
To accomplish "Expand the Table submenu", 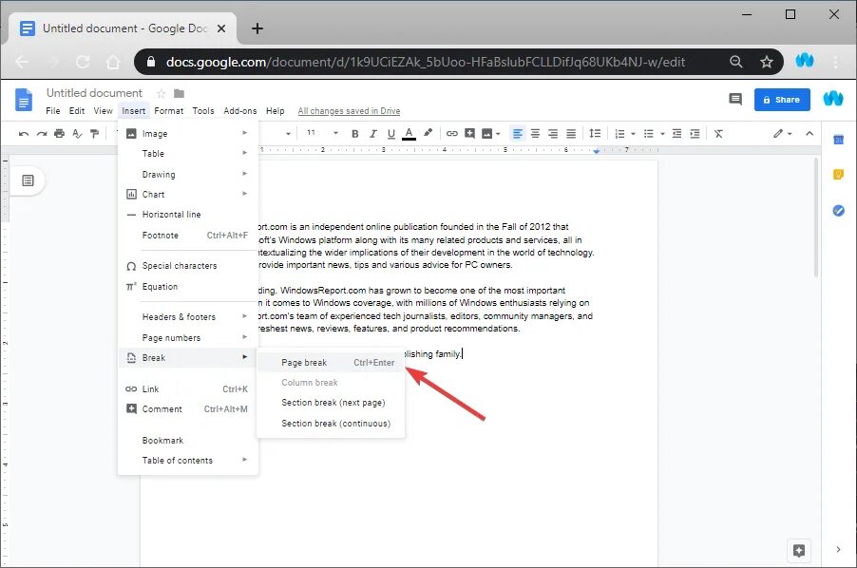I will (x=188, y=154).
